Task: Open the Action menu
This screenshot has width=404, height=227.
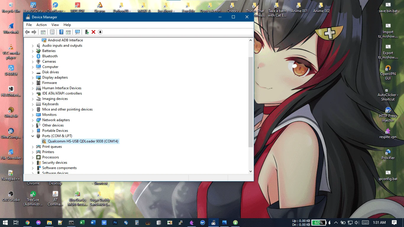Action: point(41,25)
